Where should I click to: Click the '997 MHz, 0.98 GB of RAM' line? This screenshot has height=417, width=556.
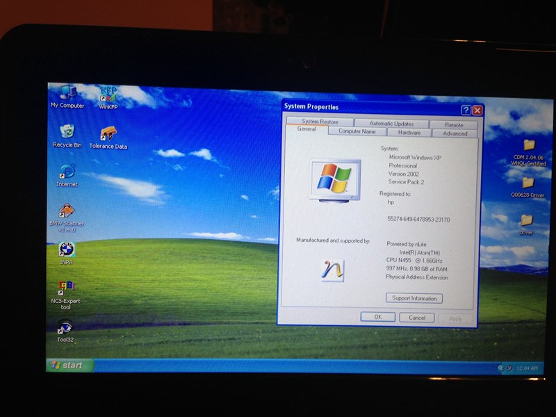416,269
